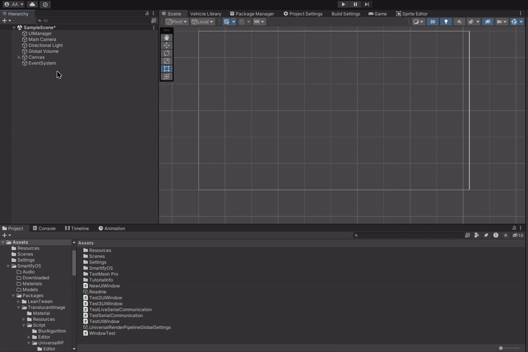Image resolution: width=528 pixels, height=352 pixels.
Task: Click the Project panel add (+) button
Action: pyautogui.click(x=7, y=235)
